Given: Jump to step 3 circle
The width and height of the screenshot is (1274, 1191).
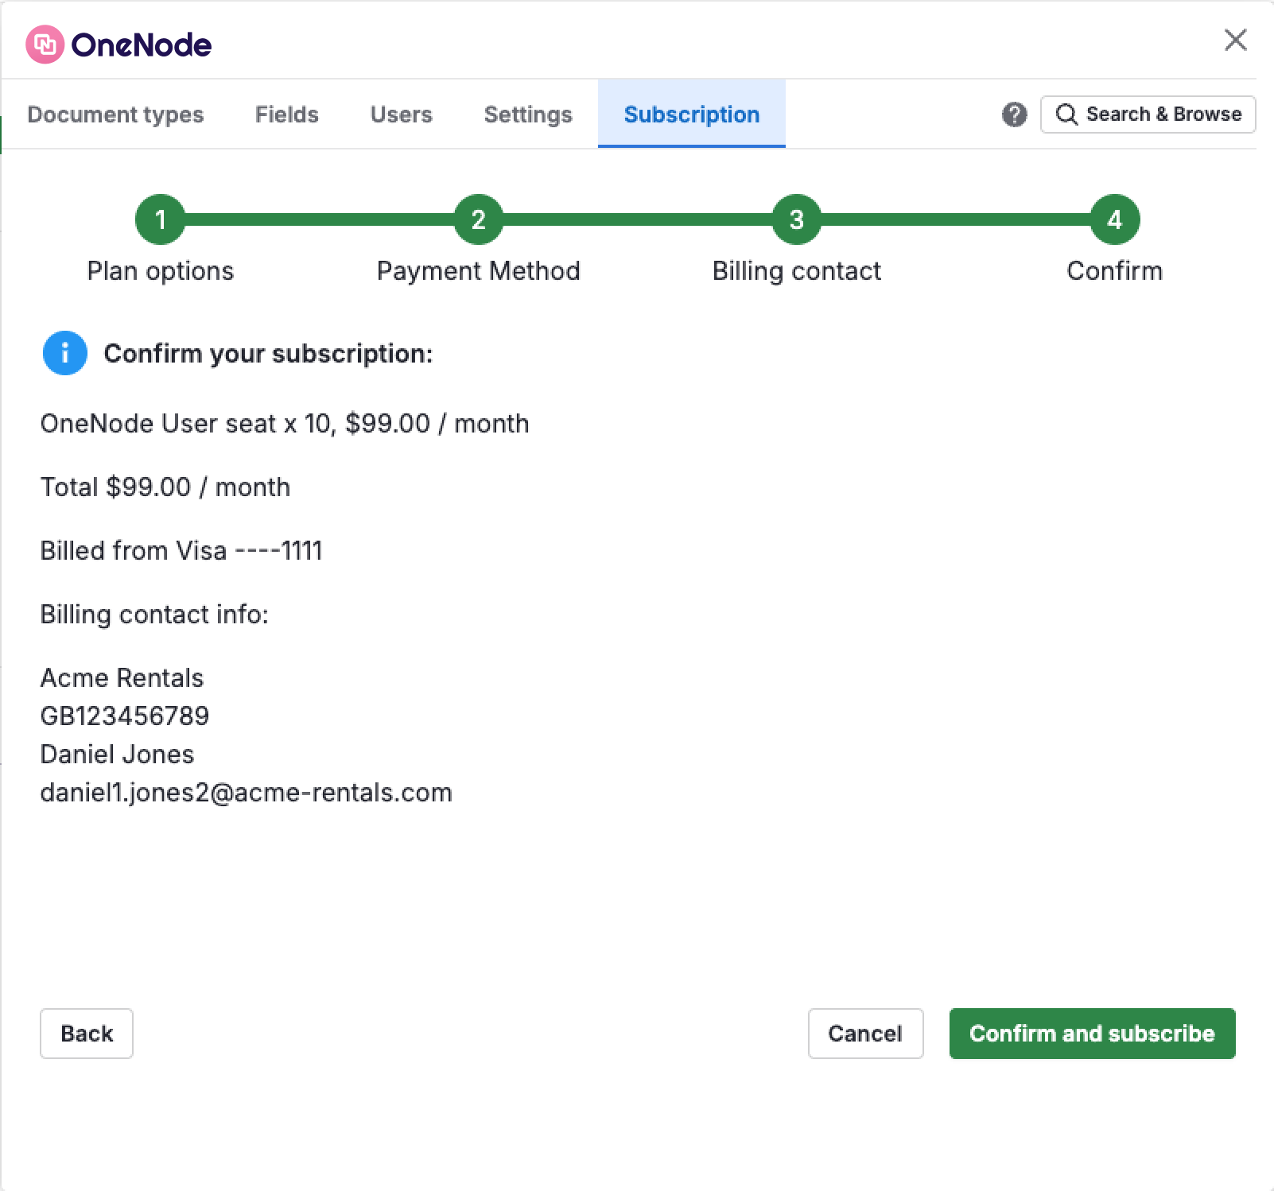Looking at the screenshot, I should (796, 219).
